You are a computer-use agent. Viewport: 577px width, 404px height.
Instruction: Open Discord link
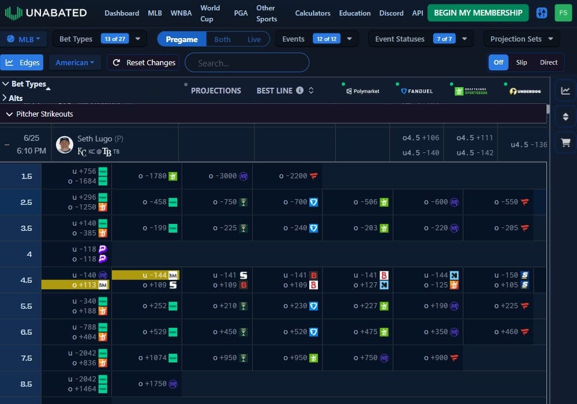click(x=391, y=13)
